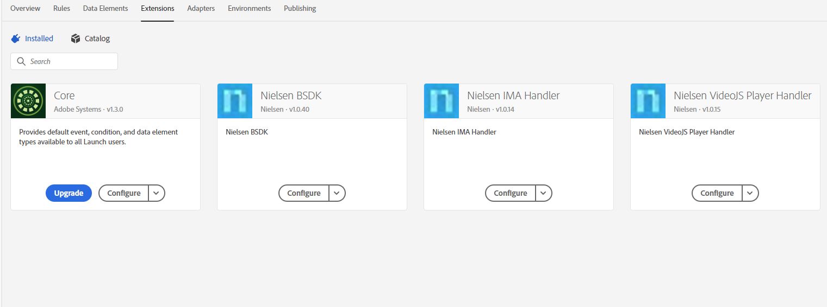Click the Nielsen IMA Handler title

click(513, 95)
